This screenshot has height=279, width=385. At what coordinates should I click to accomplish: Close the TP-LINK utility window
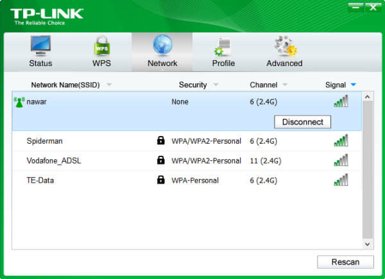coord(373,8)
